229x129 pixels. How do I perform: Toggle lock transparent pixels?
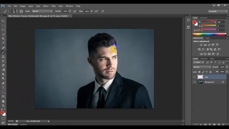click(199, 72)
